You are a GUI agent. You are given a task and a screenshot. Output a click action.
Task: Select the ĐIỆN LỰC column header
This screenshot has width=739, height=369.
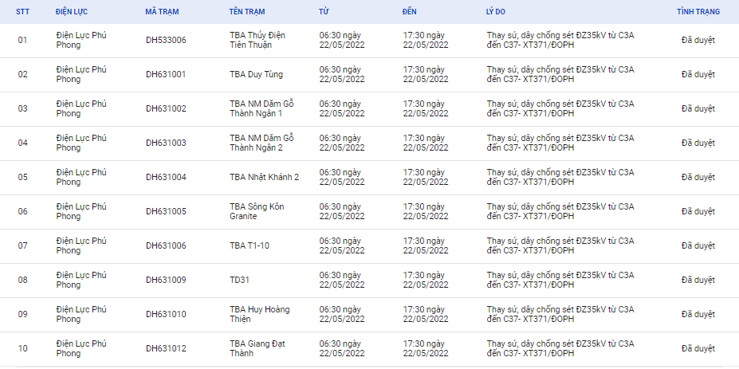coord(72,12)
